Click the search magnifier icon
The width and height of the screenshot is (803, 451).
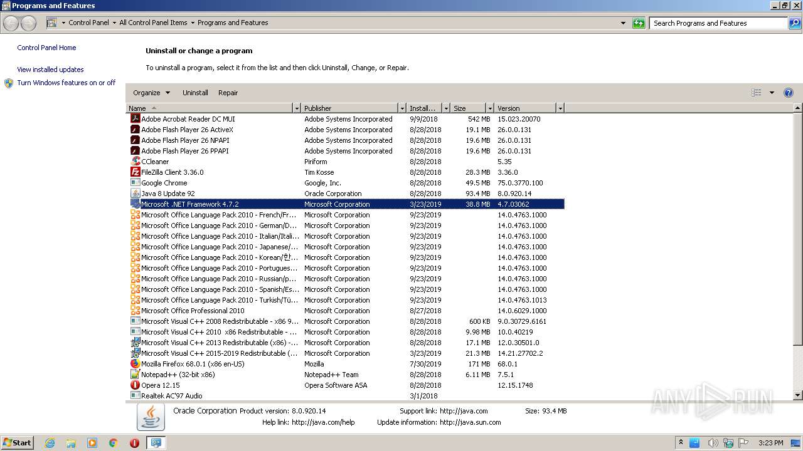(x=794, y=23)
